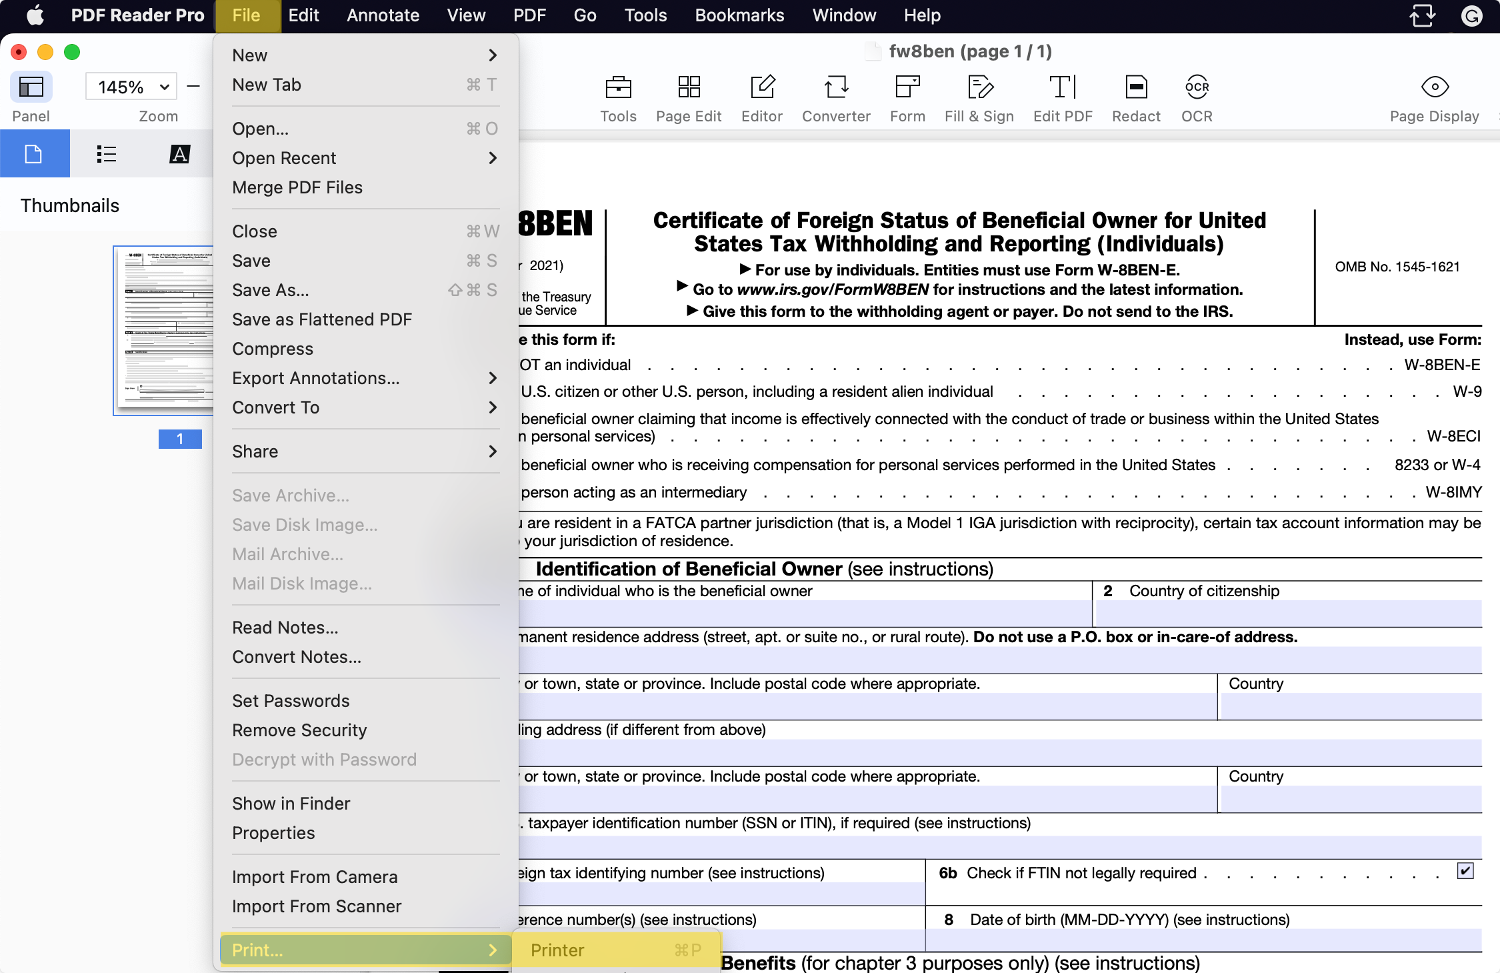Select page 1 thumbnail
The image size is (1500, 973).
(x=164, y=331)
